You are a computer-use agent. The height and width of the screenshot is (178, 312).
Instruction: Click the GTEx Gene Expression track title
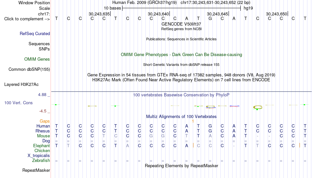(x=181, y=75)
